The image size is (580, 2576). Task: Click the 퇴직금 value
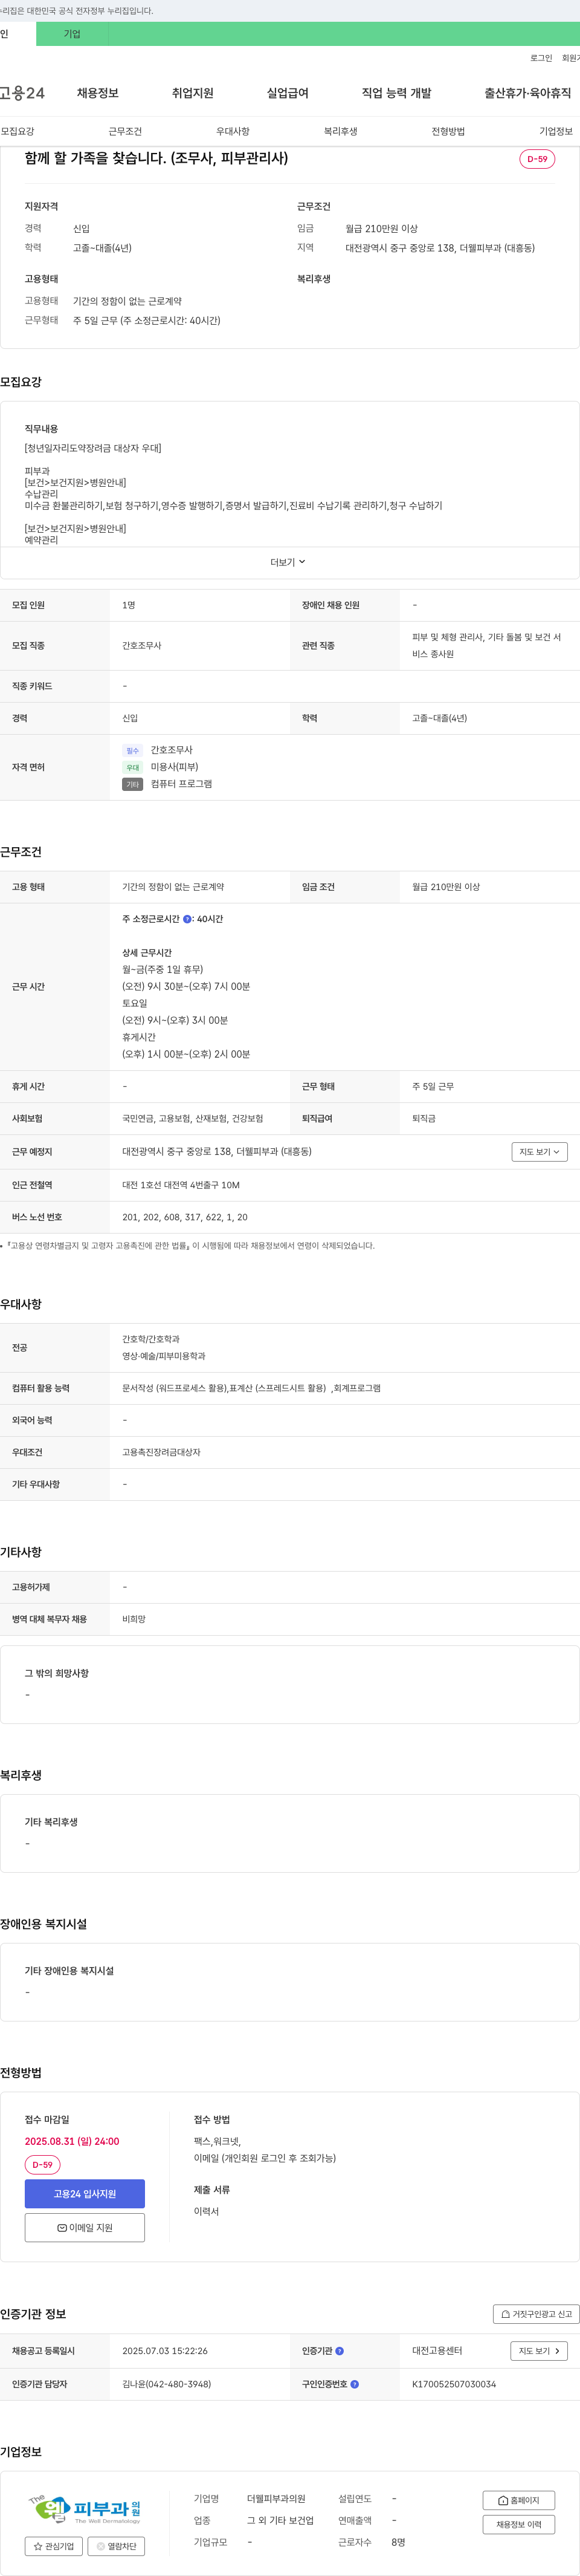[424, 1118]
